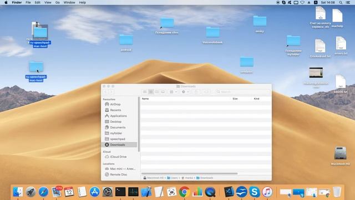The image size is (355, 200).
Task: Open the Apple menu
Action: pyautogui.click(x=6, y=2)
